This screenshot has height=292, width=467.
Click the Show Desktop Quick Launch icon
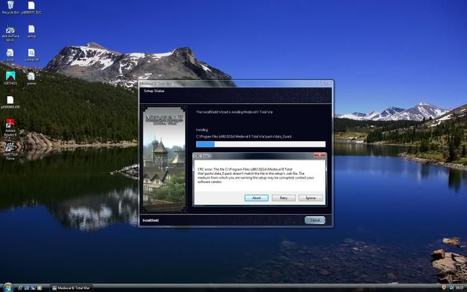(x=26, y=288)
